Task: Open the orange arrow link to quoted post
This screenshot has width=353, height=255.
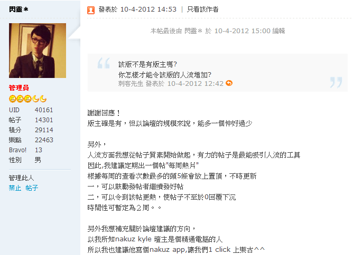Action: point(229,83)
